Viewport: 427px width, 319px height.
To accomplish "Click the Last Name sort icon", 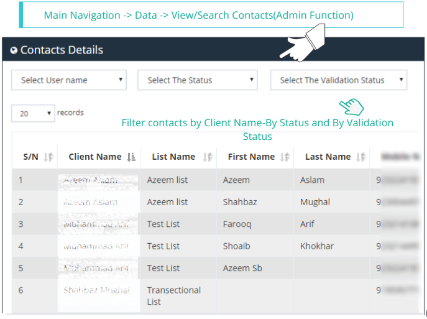I will 362,157.
